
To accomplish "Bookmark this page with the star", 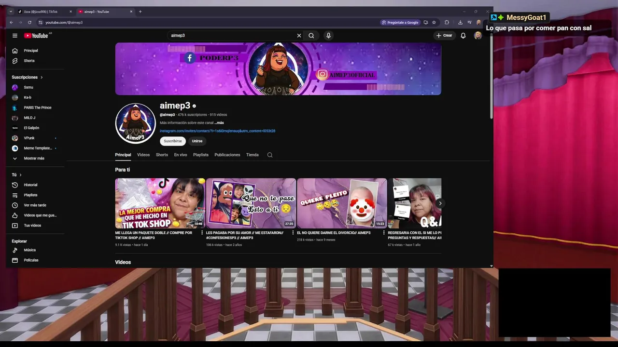I will click(434, 23).
